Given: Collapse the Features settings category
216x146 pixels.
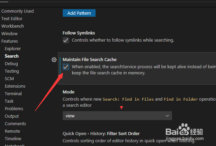Looking at the screenshot, I should tap(10, 41).
